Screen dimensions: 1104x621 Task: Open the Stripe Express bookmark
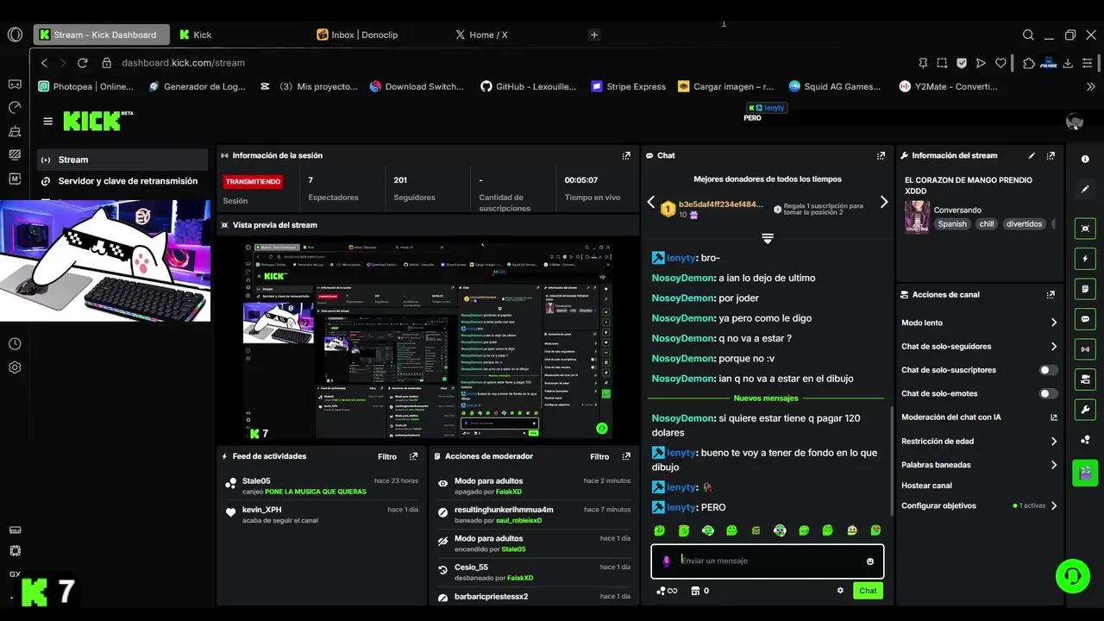628,86
